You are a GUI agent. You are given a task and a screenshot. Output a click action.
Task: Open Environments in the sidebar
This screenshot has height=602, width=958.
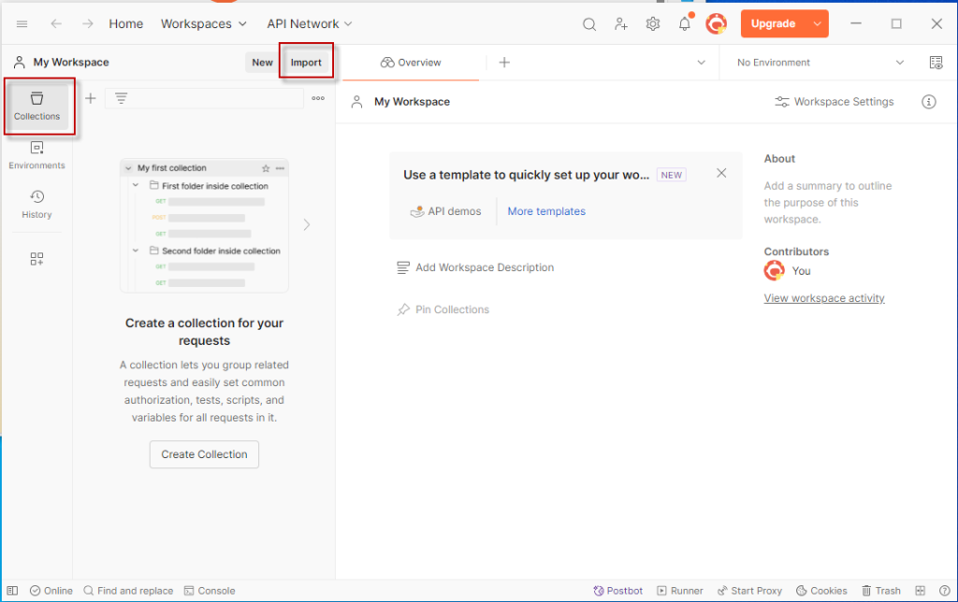pyautogui.click(x=36, y=155)
